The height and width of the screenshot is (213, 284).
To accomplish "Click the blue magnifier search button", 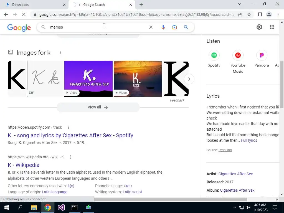I will tap(186, 27).
